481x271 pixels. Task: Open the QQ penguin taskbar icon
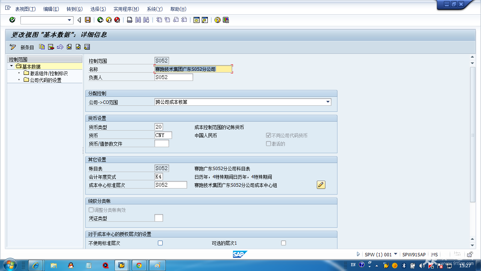71,265
